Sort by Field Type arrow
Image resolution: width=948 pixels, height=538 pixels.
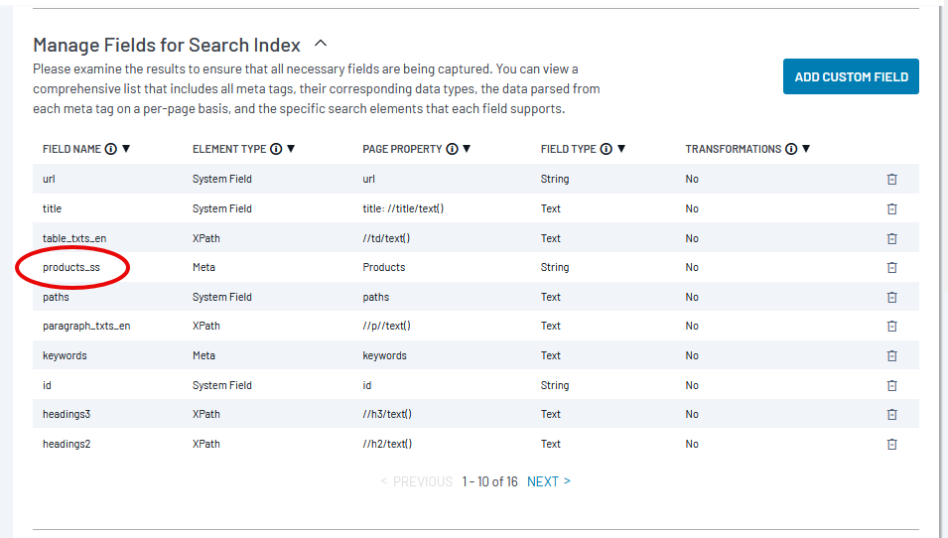tap(621, 149)
